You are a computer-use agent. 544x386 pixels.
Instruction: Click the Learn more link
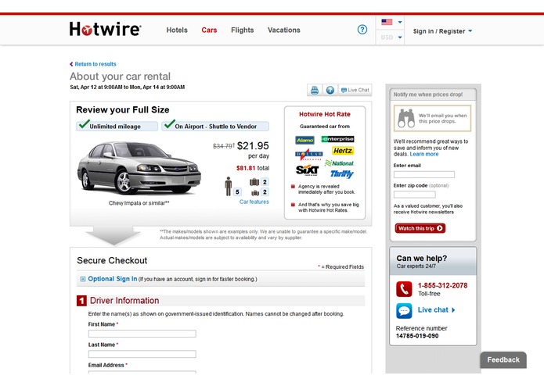(424, 154)
